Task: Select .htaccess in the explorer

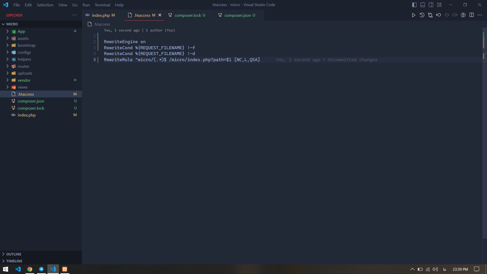Action: pyautogui.click(x=41, y=94)
